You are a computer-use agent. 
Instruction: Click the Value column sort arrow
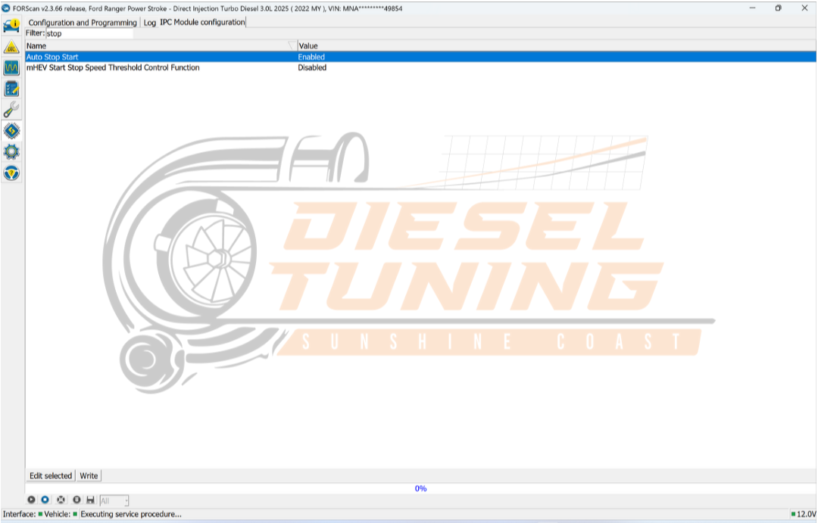click(x=292, y=45)
